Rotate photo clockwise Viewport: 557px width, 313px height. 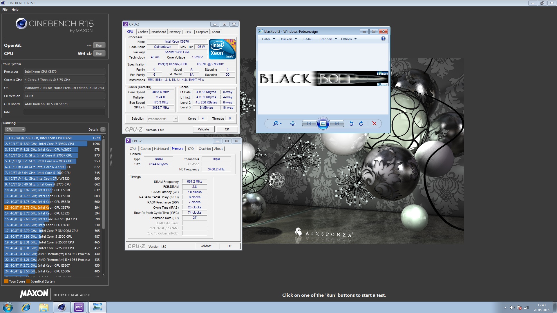click(x=361, y=124)
